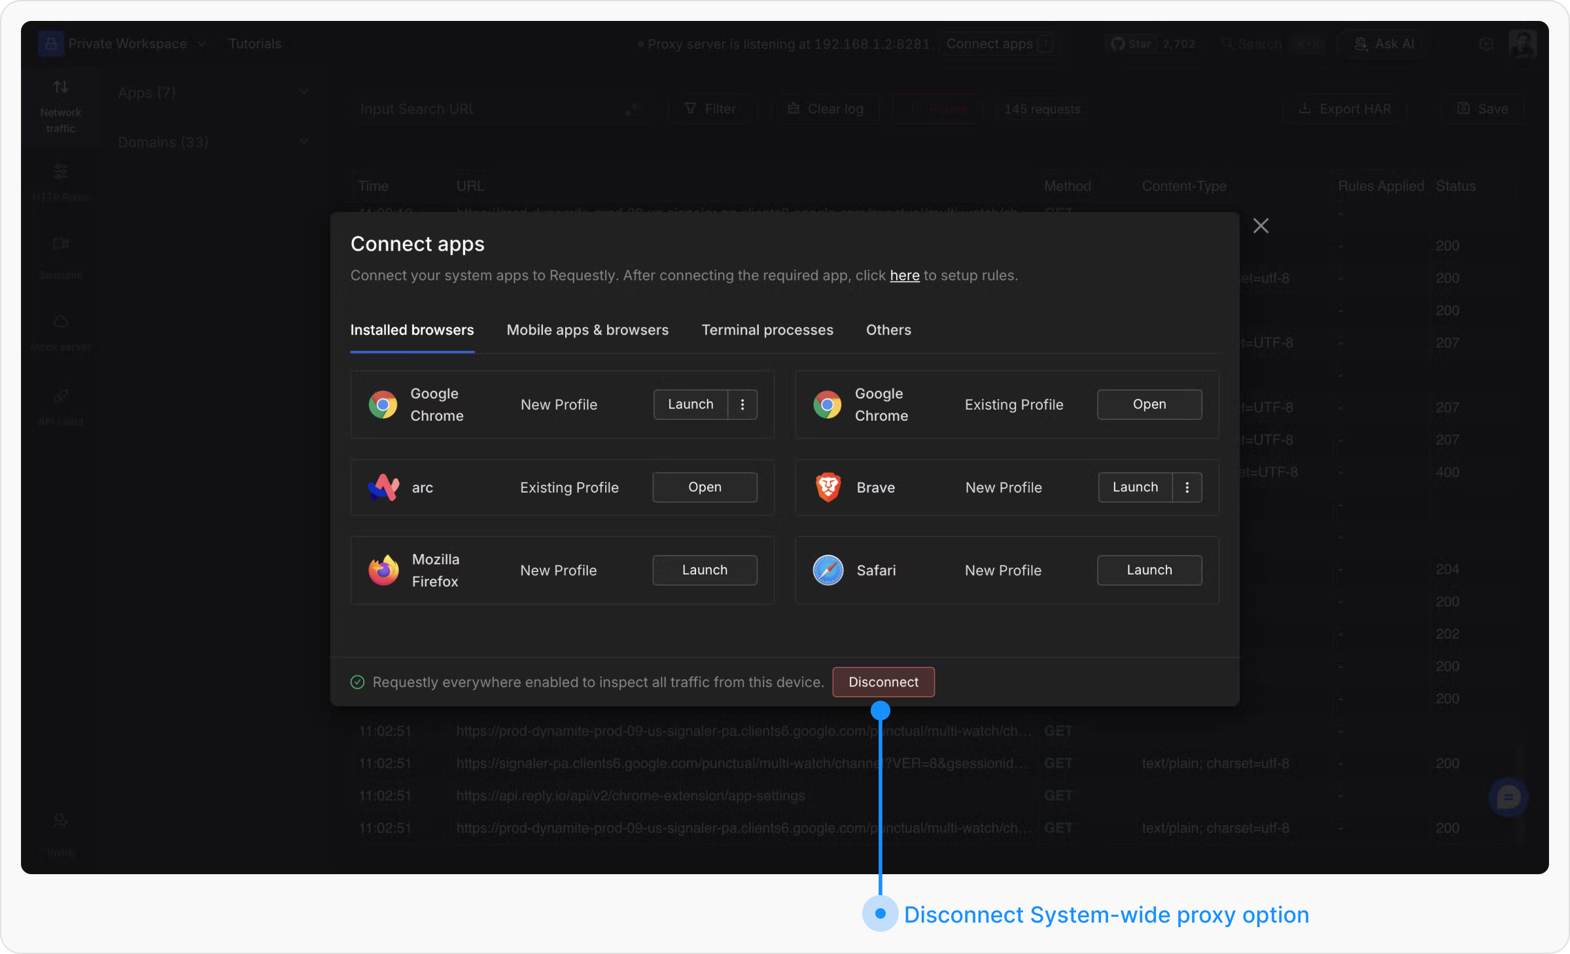Viewport: 1570px width, 954px height.
Task: Switch to Terminal processes tab
Action: coord(767,330)
